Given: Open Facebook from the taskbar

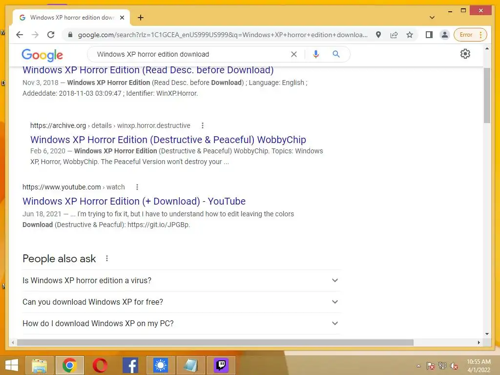Looking at the screenshot, I should 130,365.
